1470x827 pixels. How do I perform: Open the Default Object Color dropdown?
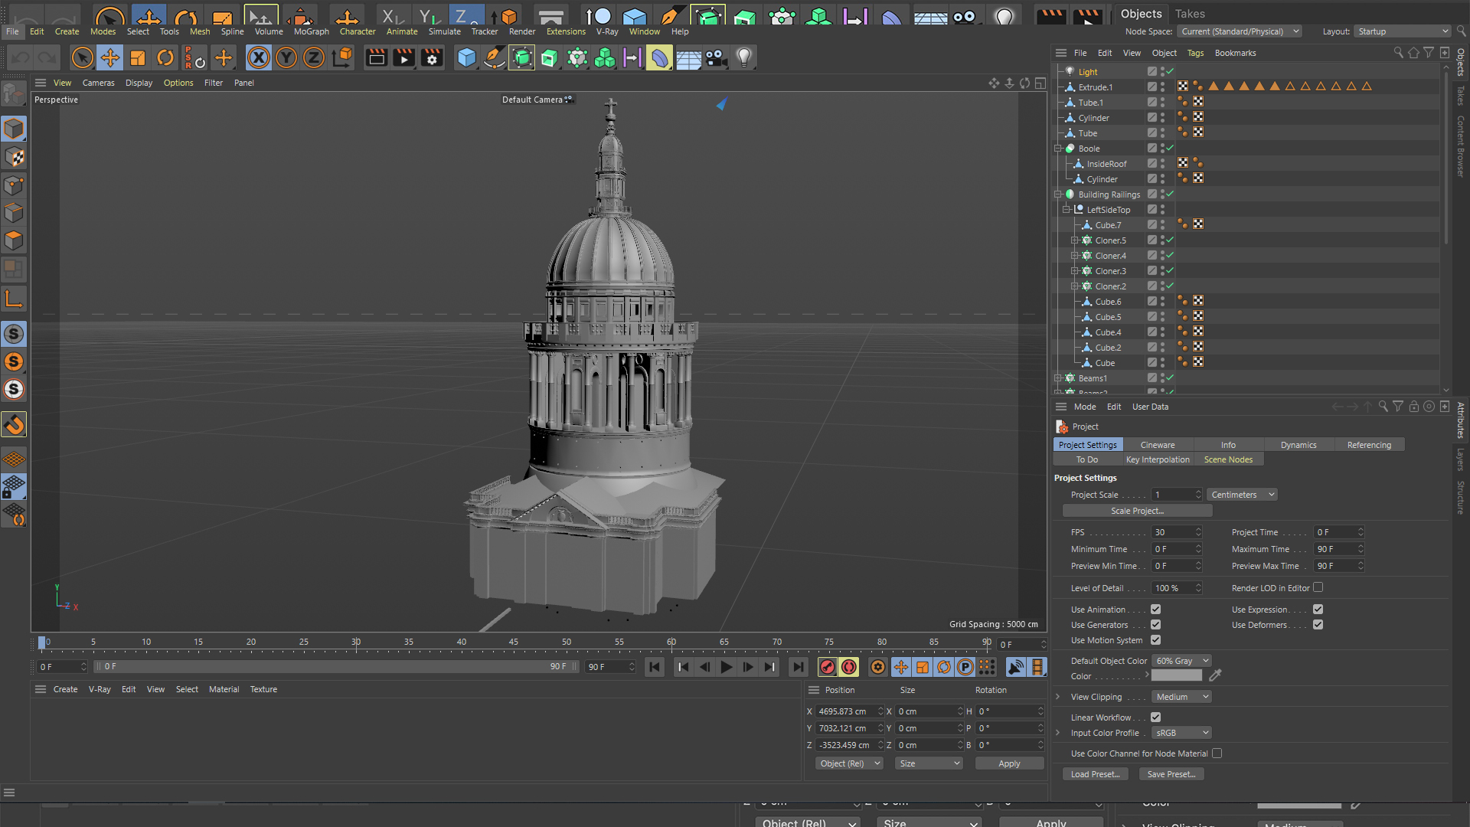coord(1182,661)
